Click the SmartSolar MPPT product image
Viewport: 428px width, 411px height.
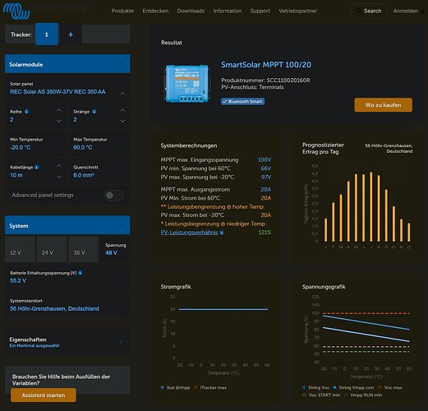(186, 84)
